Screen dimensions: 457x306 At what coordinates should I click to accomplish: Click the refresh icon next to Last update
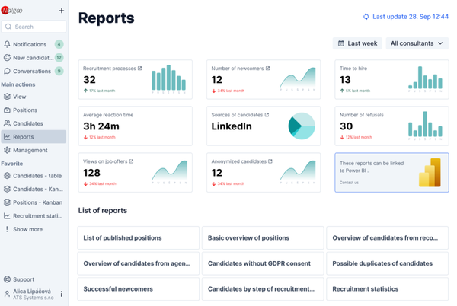click(x=366, y=16)
